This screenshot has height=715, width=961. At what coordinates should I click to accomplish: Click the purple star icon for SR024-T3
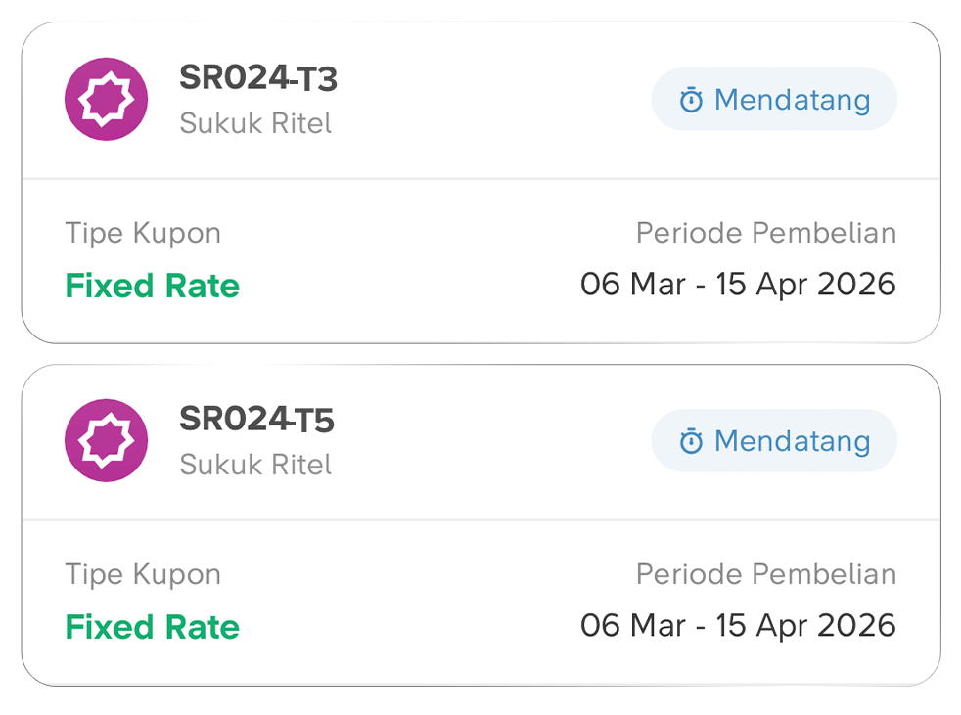tap(106, 99)
